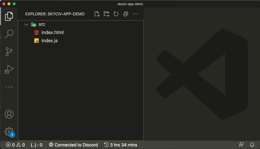
Task: Show additional views ellipsis in activity bar
Action: point(9,87)
